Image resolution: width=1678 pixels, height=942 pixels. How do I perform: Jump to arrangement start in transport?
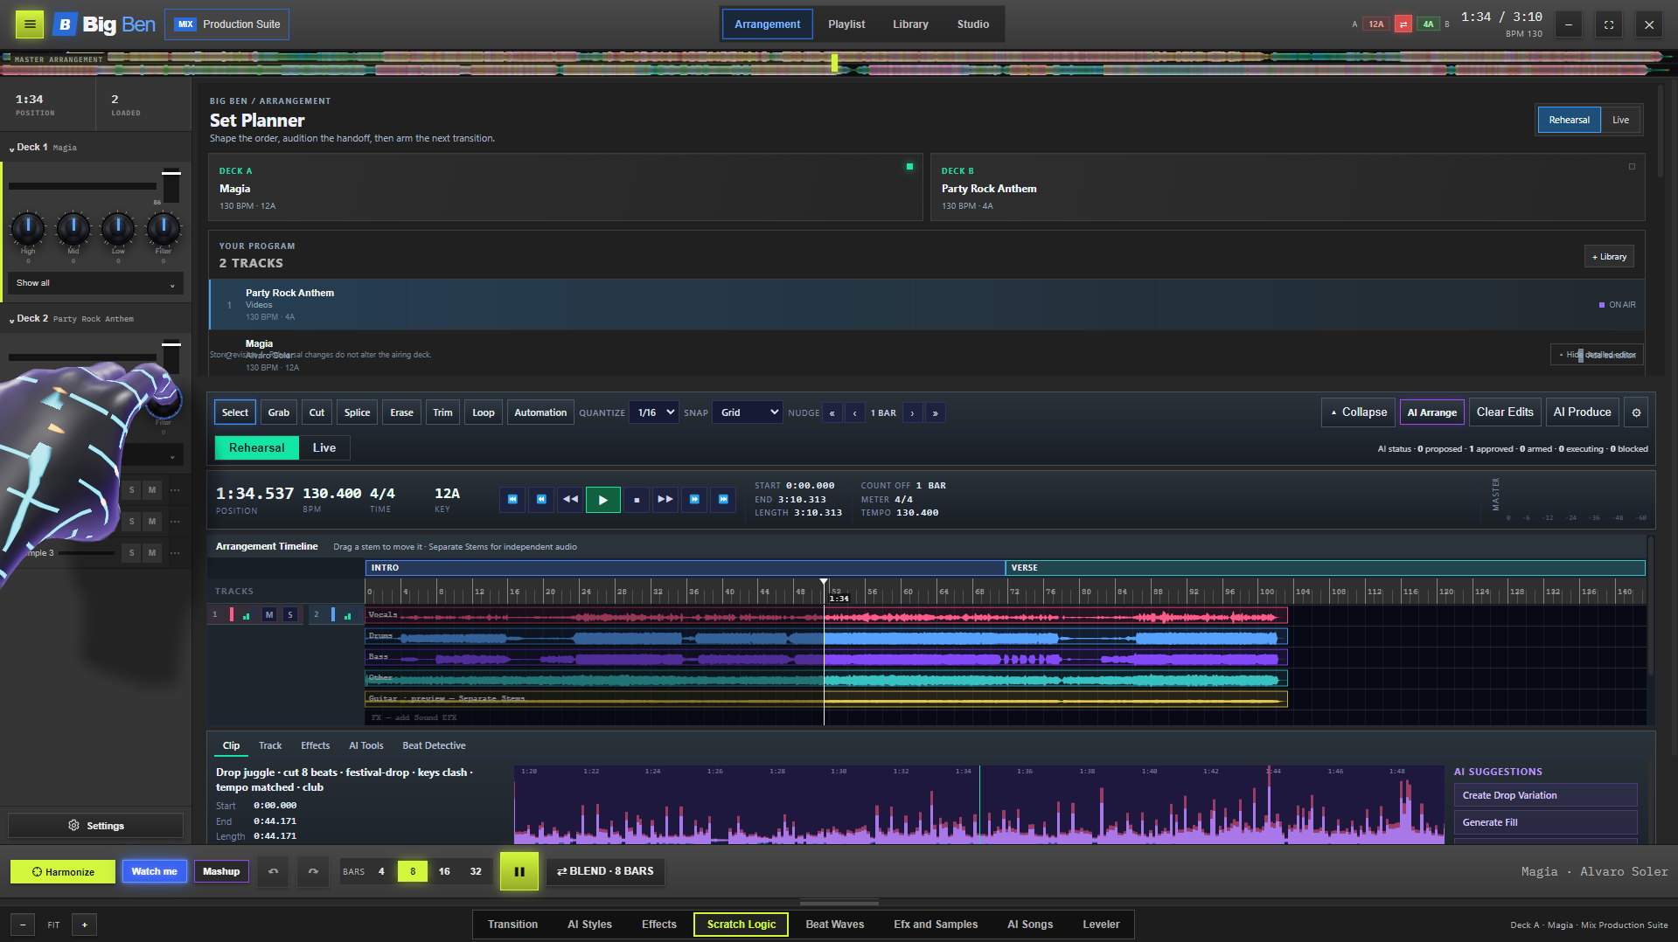click(512, 499)
